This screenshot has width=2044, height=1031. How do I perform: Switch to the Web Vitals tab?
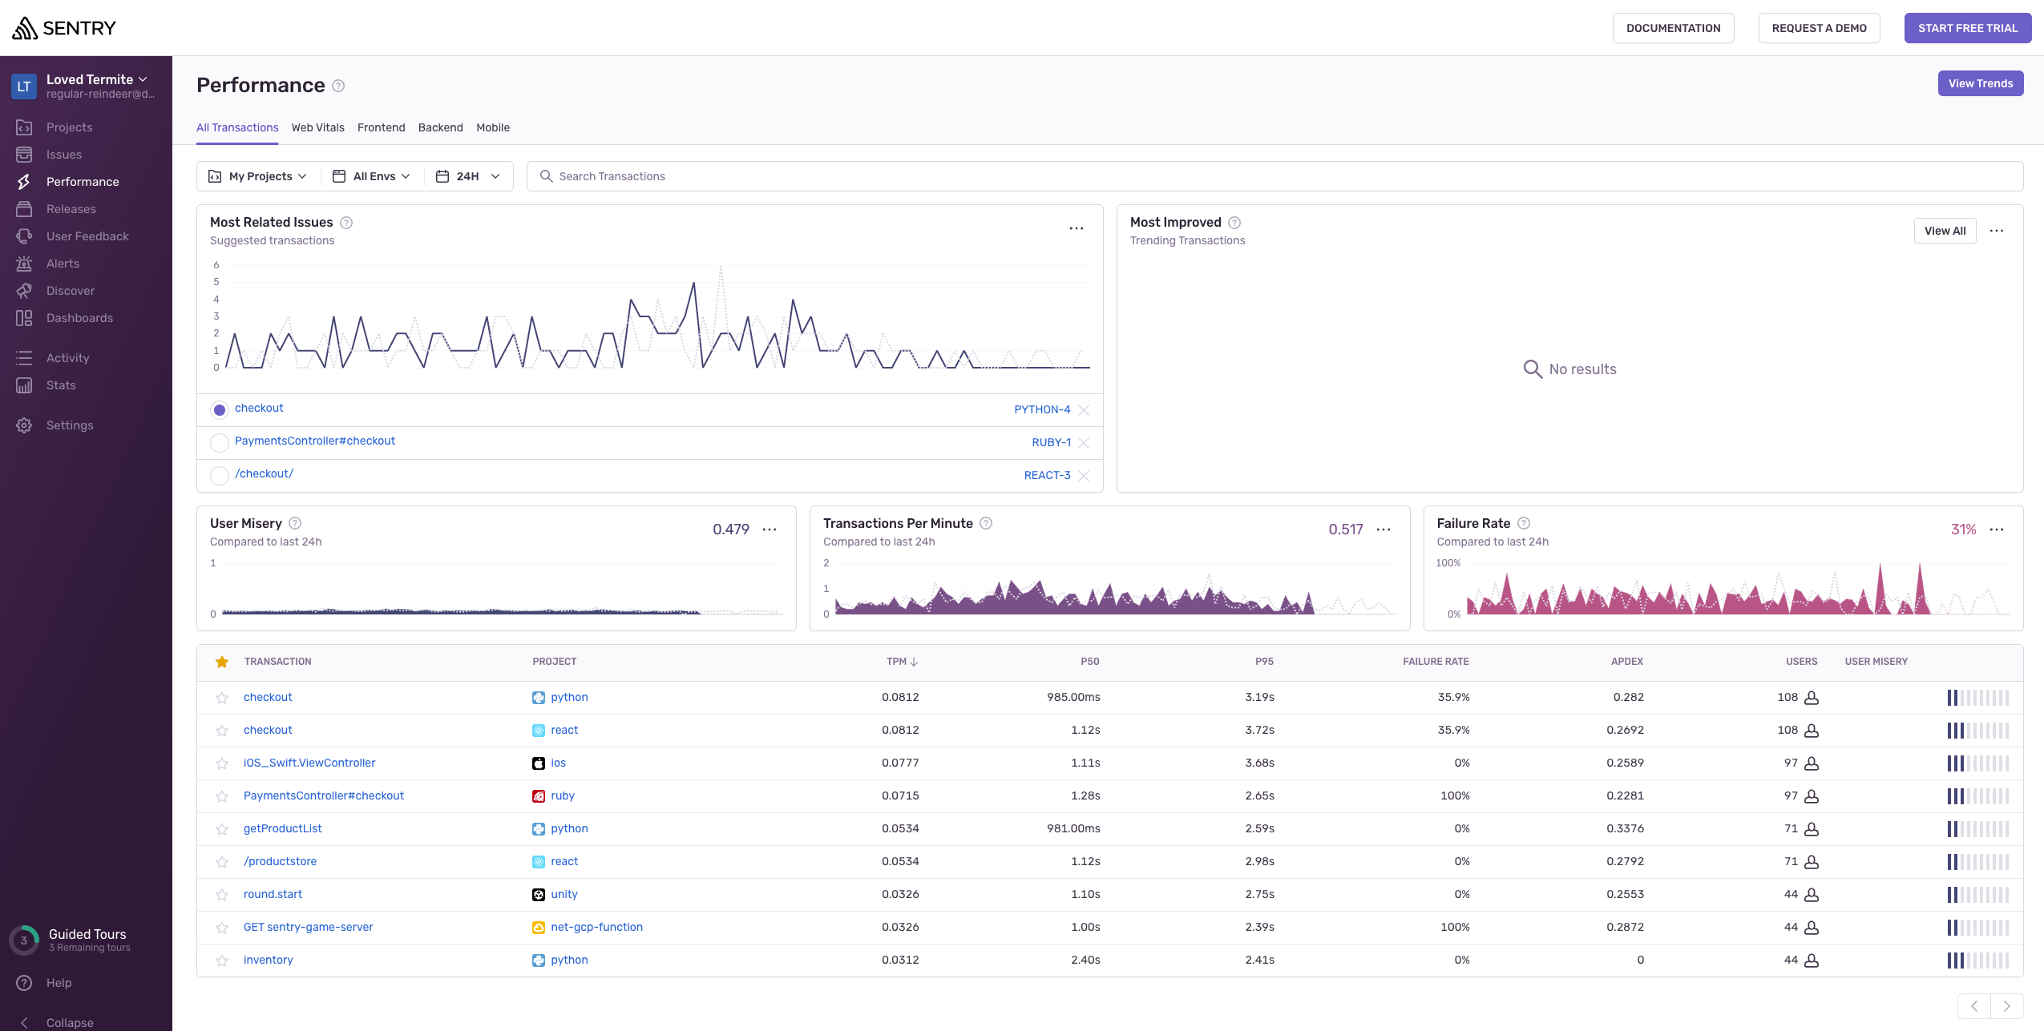pyautogui.click(x=317, y=127)
